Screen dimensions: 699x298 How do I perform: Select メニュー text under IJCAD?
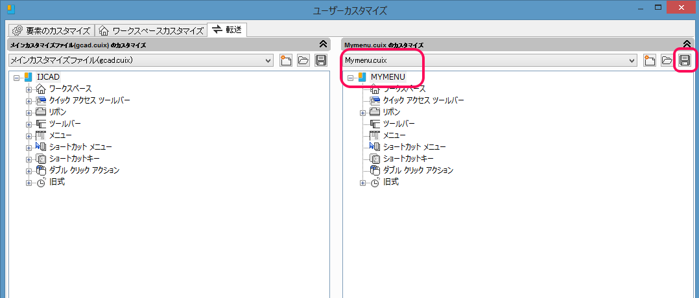(60, 135)
